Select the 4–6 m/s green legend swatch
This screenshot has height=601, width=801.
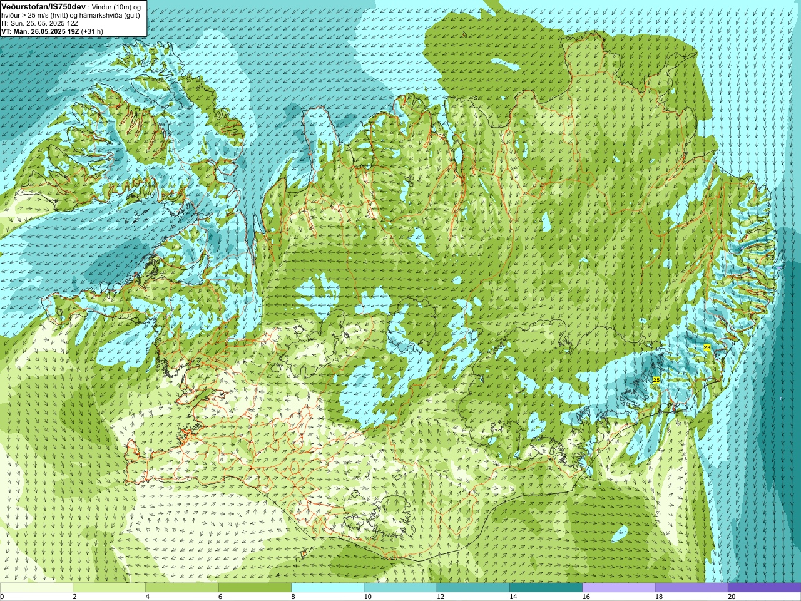coord(182,588)
